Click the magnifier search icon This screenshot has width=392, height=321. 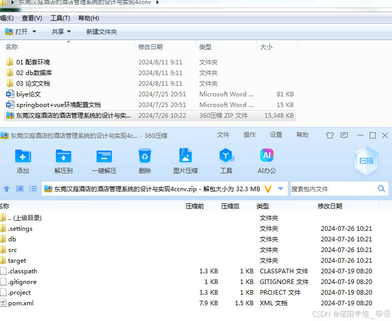pos(381,189)
